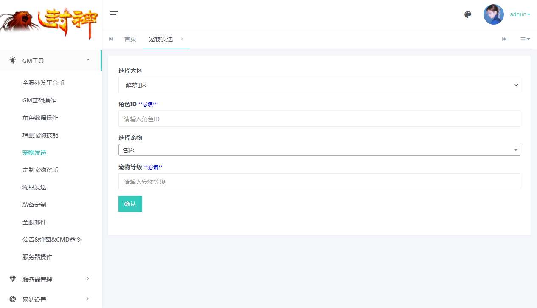Switch to the 首页 tab

(130, 39)
